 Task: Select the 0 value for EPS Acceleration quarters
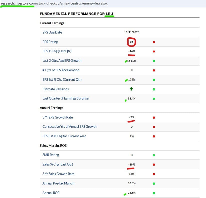click(x=132, y=70)
